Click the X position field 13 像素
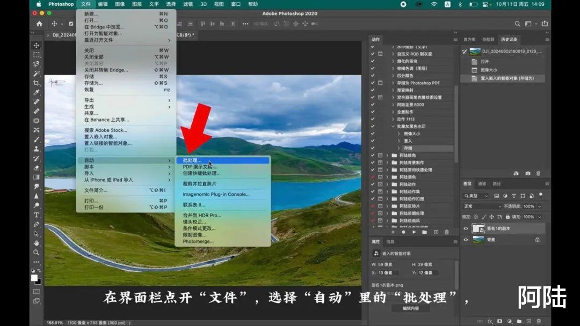The image size is (580, 326). [388, 273]
